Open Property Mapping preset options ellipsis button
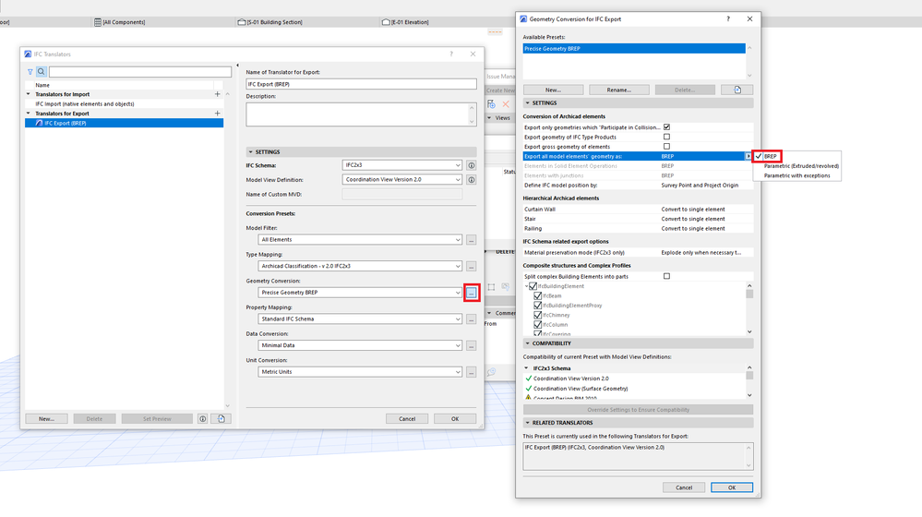This screenshot has width=922, height=517. (472, 319)
